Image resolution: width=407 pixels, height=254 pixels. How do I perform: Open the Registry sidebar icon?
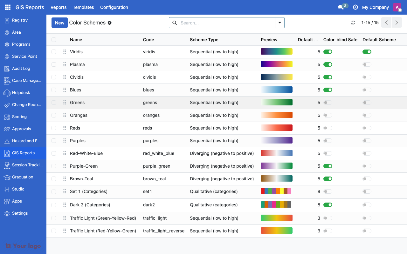point(7,20)
